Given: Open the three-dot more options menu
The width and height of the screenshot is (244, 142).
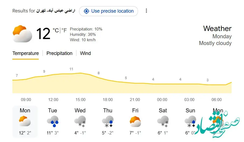Looking at the screenshot, I should 146,11.
